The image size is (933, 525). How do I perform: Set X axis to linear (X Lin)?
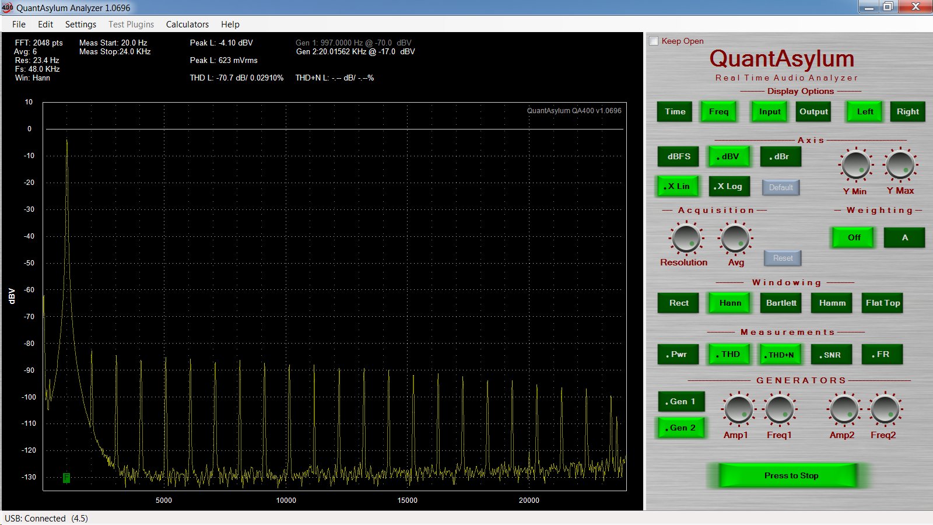(x=678, y=186)
